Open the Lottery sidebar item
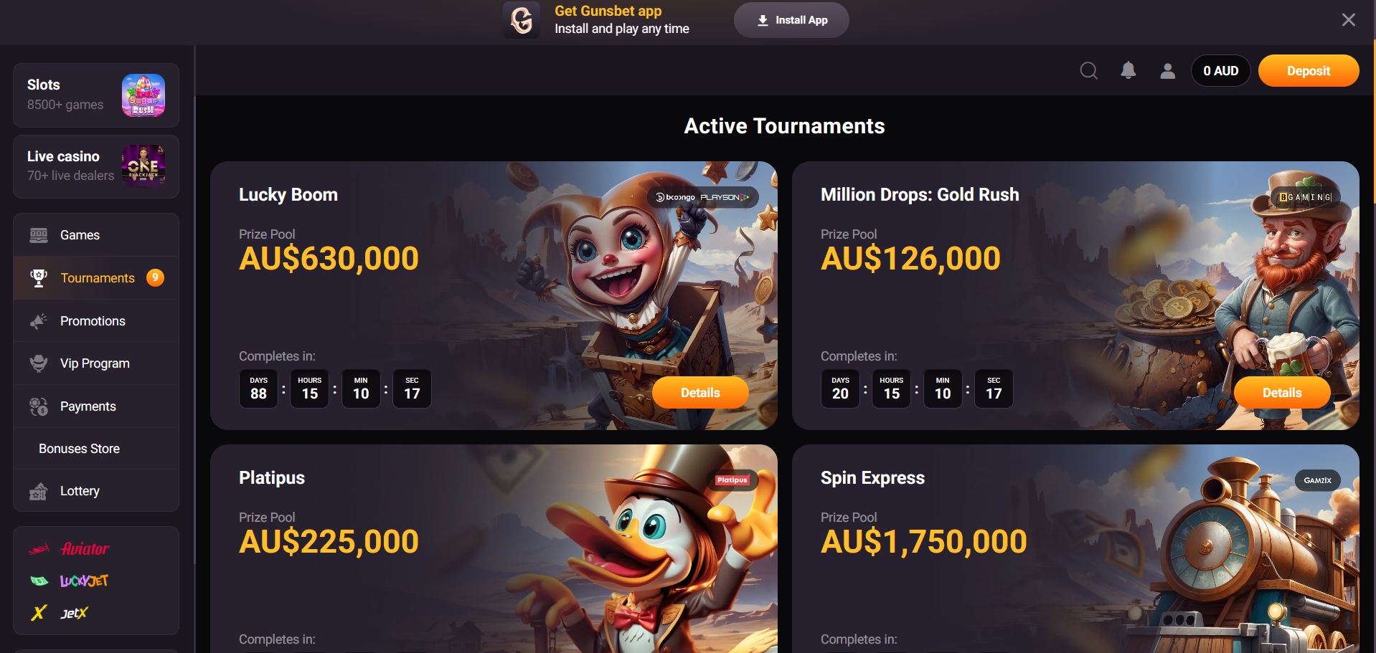 [x=96, y=491]
